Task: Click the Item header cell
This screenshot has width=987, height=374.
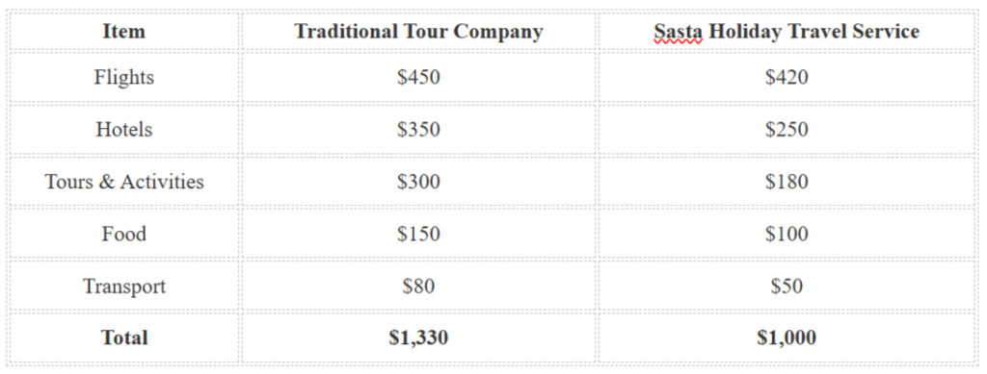Action: click(124, 31)
